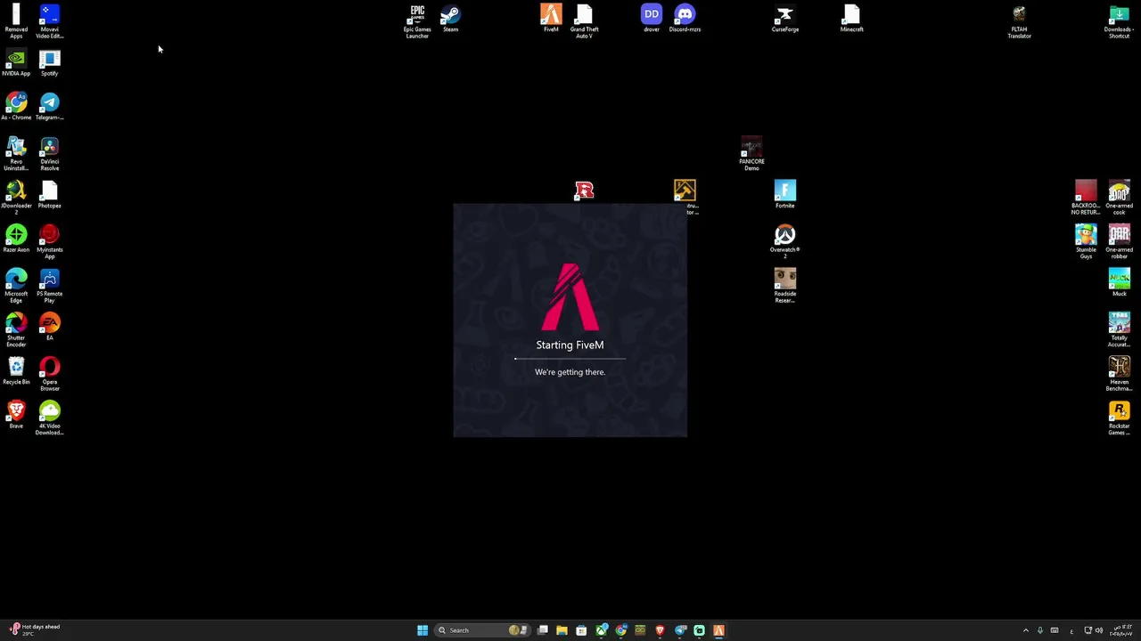Open the Windows Start menu
Image resolution: width=1141 pixels, height=641 pixels.
[423, 630]
